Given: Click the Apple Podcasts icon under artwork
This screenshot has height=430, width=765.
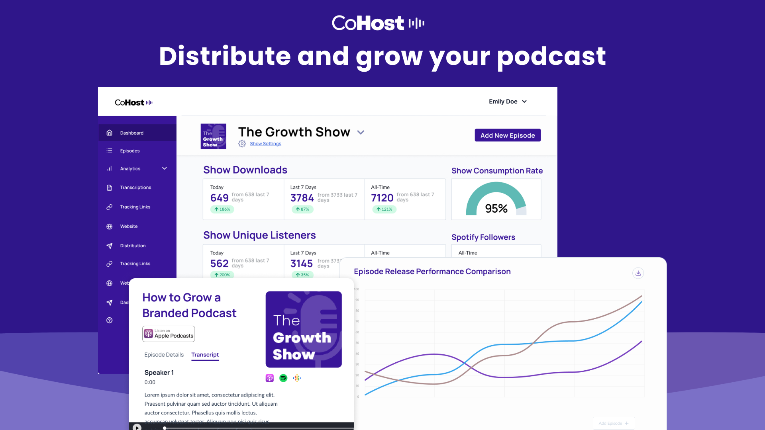Looking at the screenshot, I should (x=270, y=378).
